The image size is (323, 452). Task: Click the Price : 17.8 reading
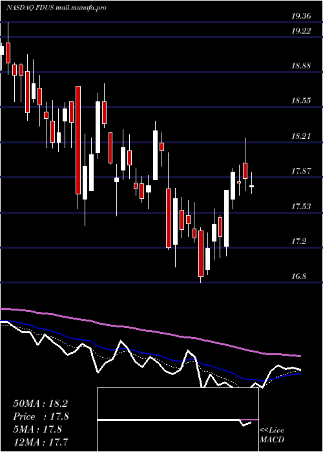(x=41, y=416)
